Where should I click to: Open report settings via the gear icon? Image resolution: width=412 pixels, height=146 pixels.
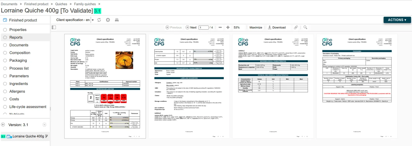click(108, 20)
